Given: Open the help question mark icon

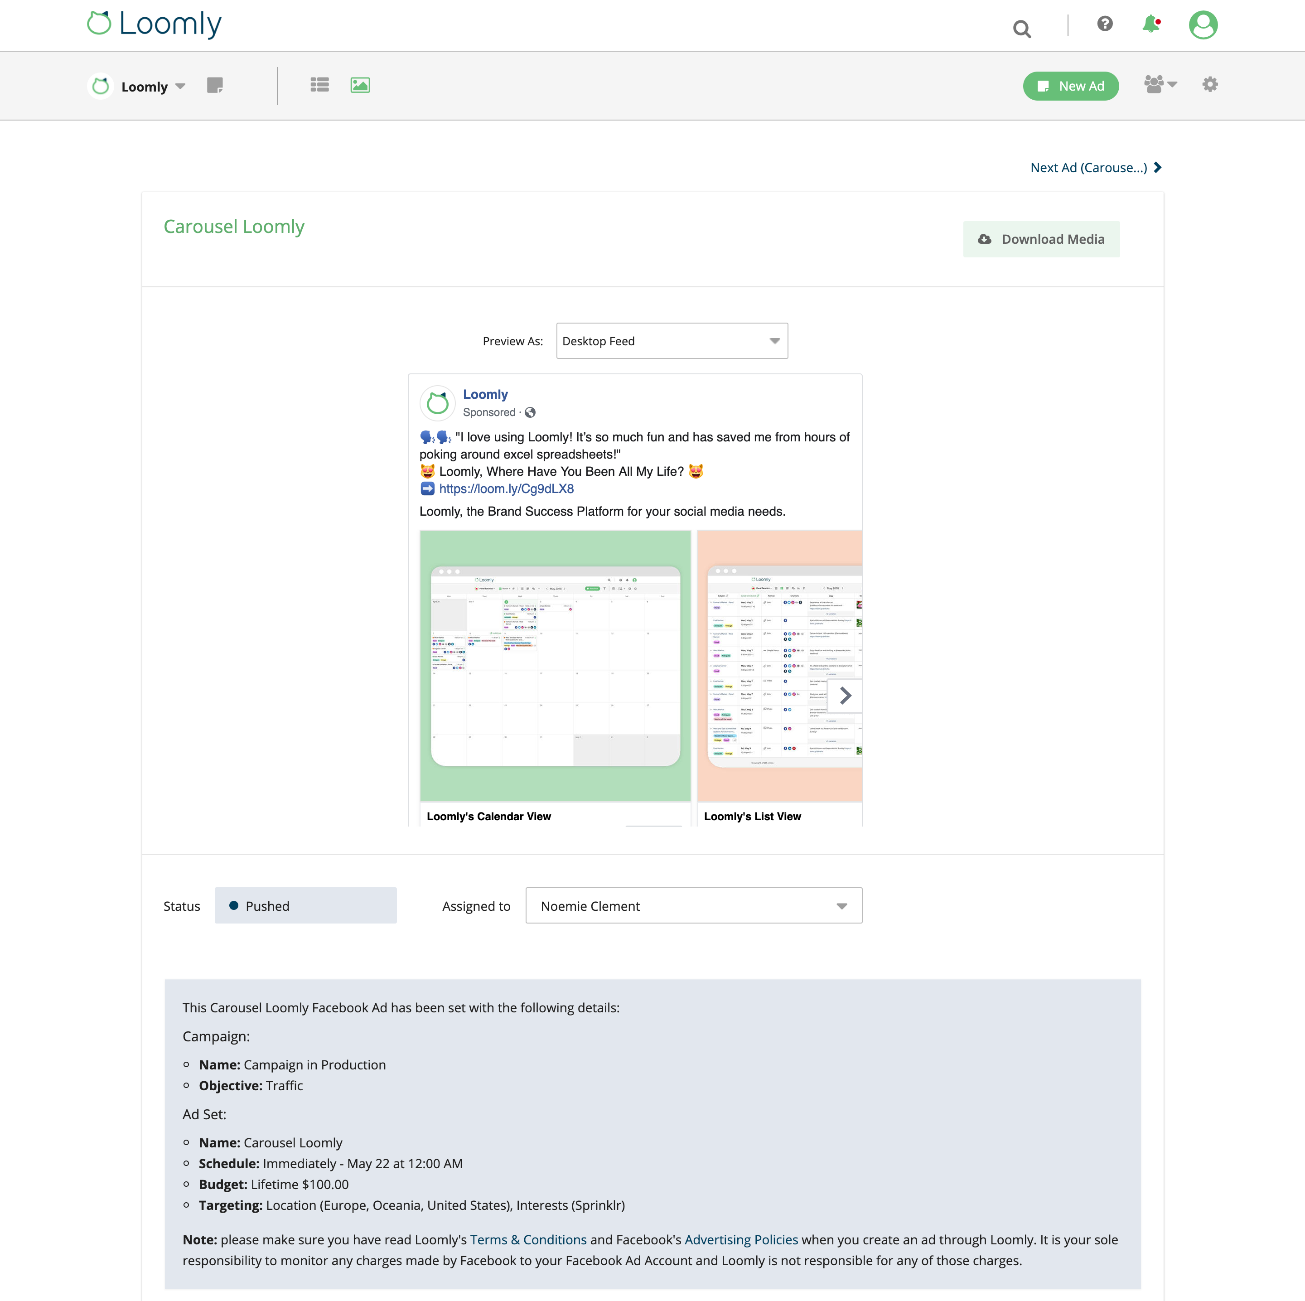Looking at the screenshot, I should pos(1105,24).
